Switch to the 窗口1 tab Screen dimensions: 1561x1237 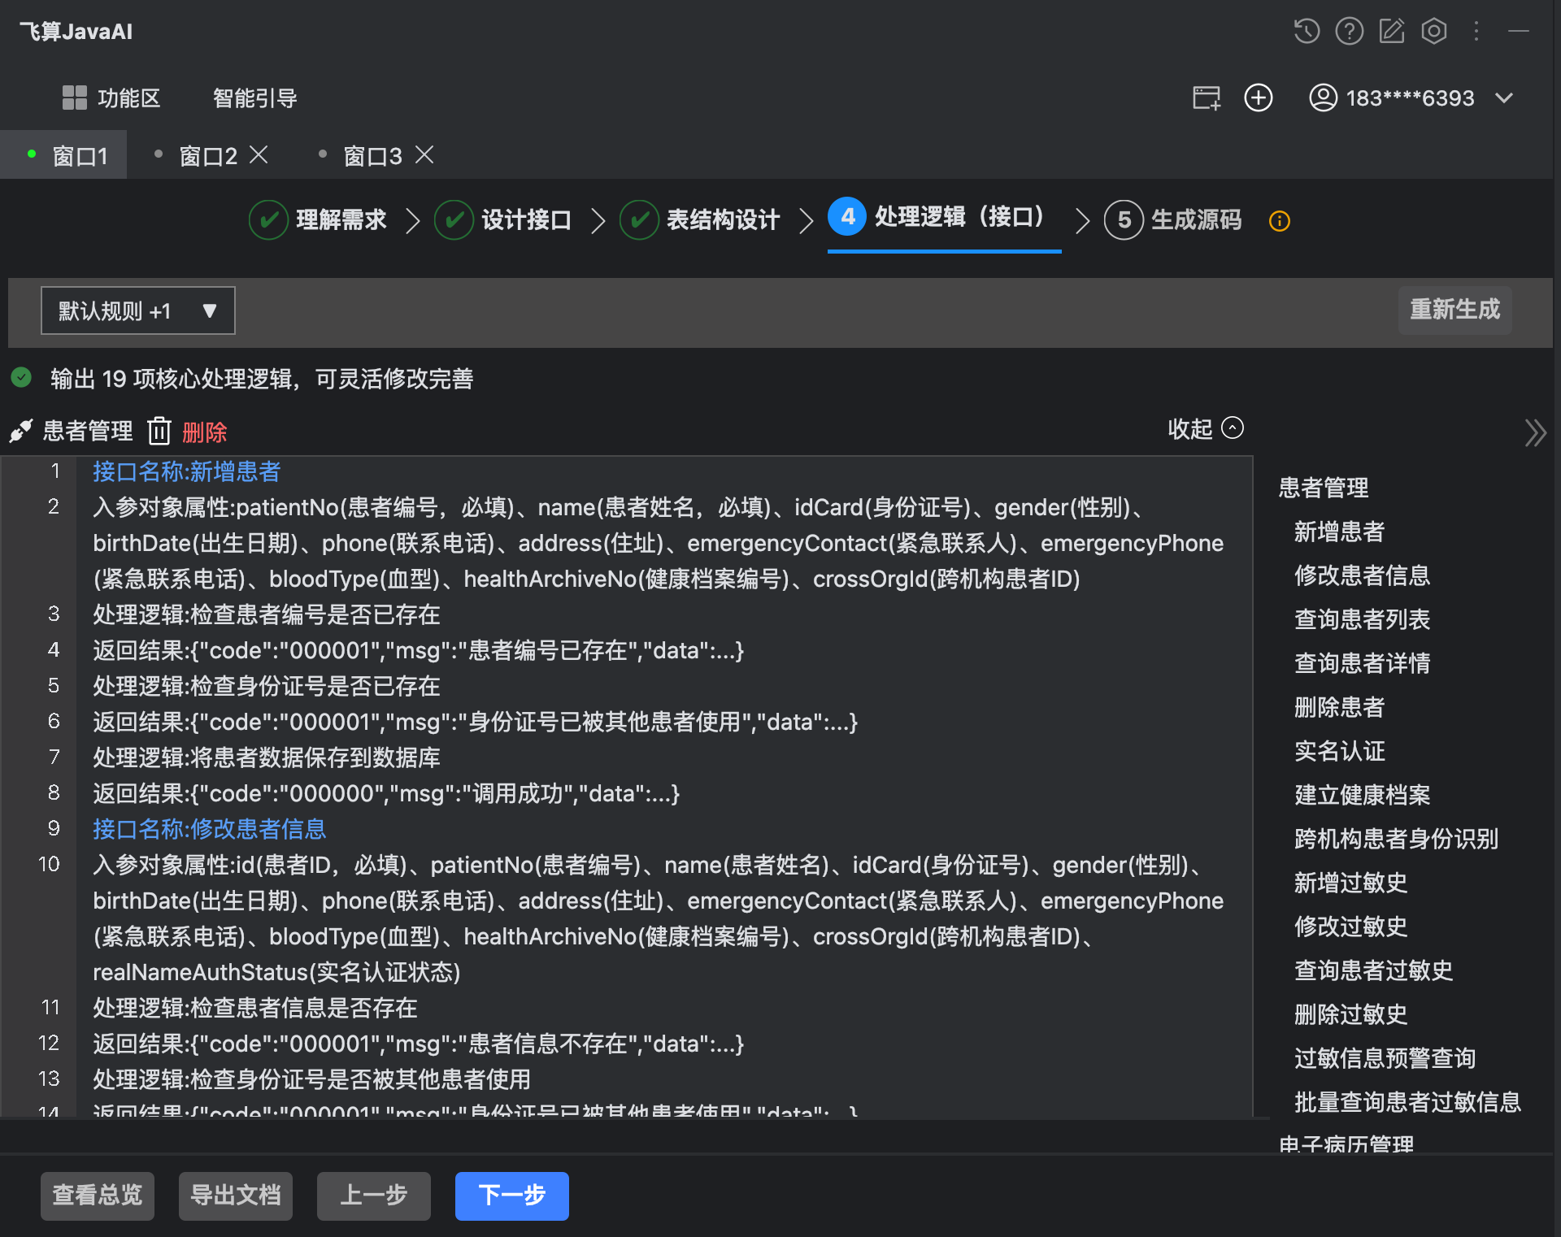pyautogui.click(x=63, y=155)
